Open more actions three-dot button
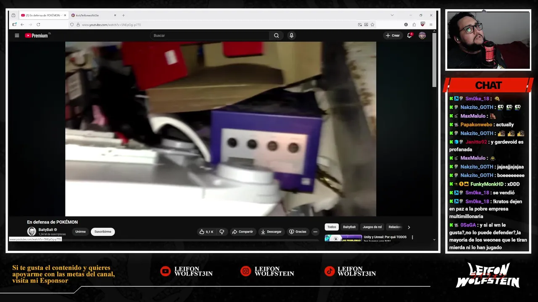Screen dimensions: 538x302 tap(315, 232)
